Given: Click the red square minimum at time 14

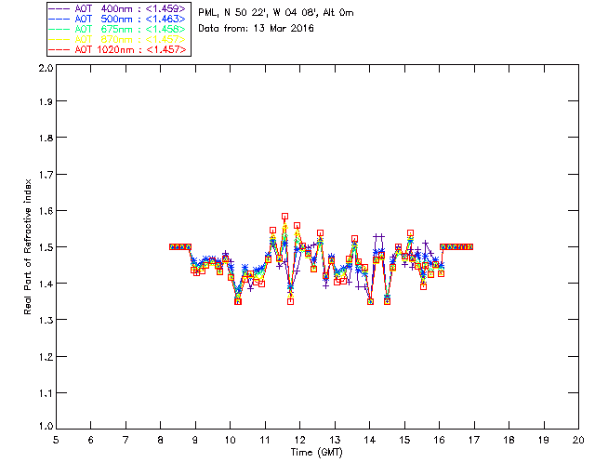Looking at the screenshot, I should point(370,302).
